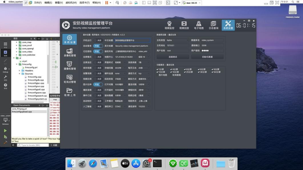
Task: Click the 初始化数据 initialize data button
Action: pyautogui.click(x=207, y=57)
